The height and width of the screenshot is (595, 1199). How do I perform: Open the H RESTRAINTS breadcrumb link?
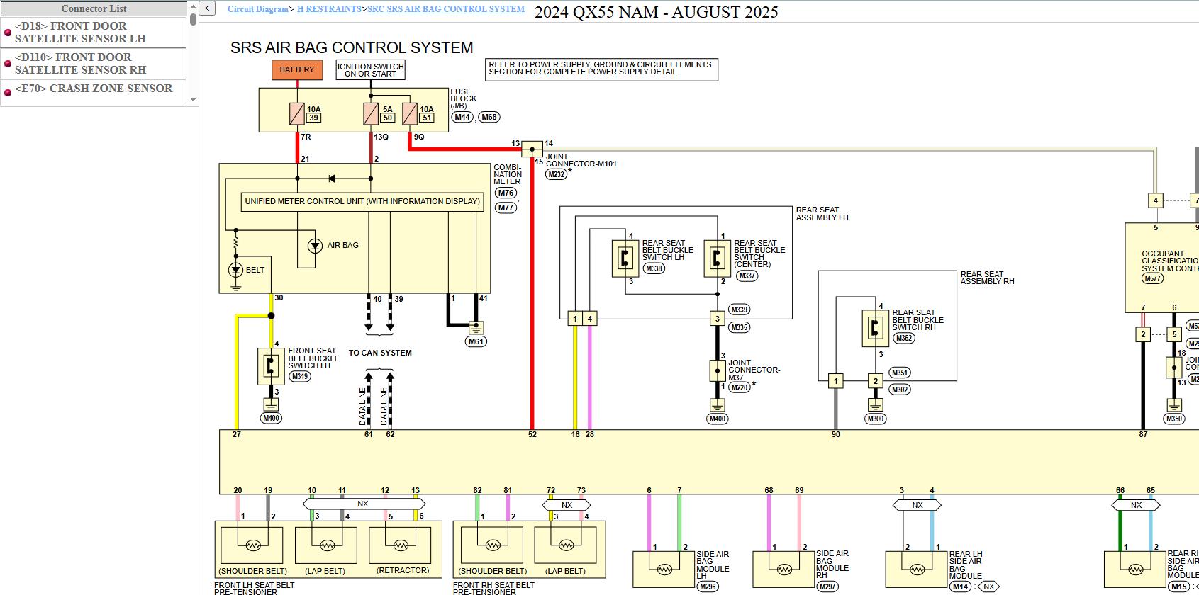point(329,9)
